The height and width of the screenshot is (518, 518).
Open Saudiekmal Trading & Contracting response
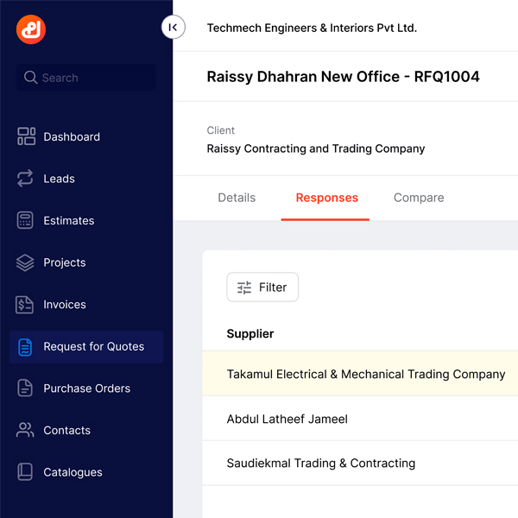click(320, 463)
